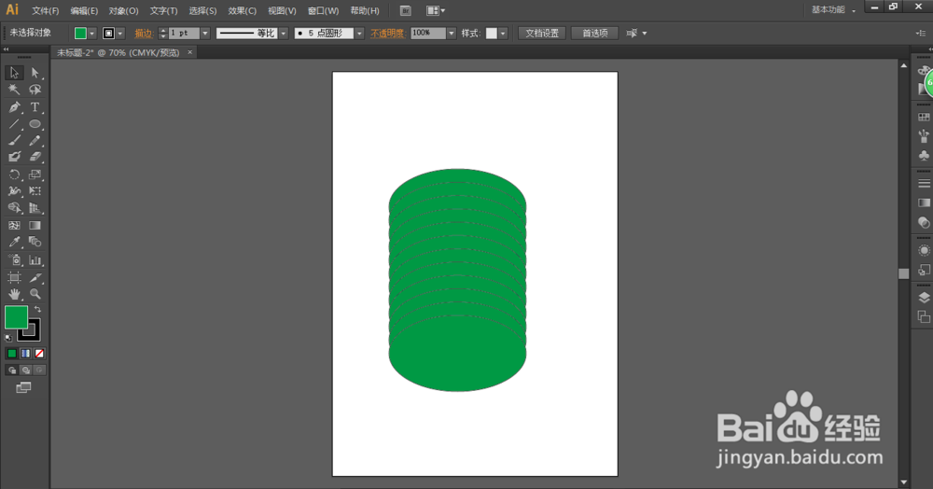Screen dimensions: 933x489
Task: Open the 编辑(E) menu
Action: tap(84, 10)
